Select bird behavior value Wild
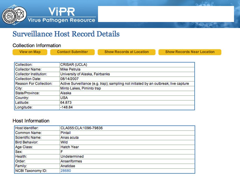The width and height of the screenshot is (240, 180). (64, 142)
